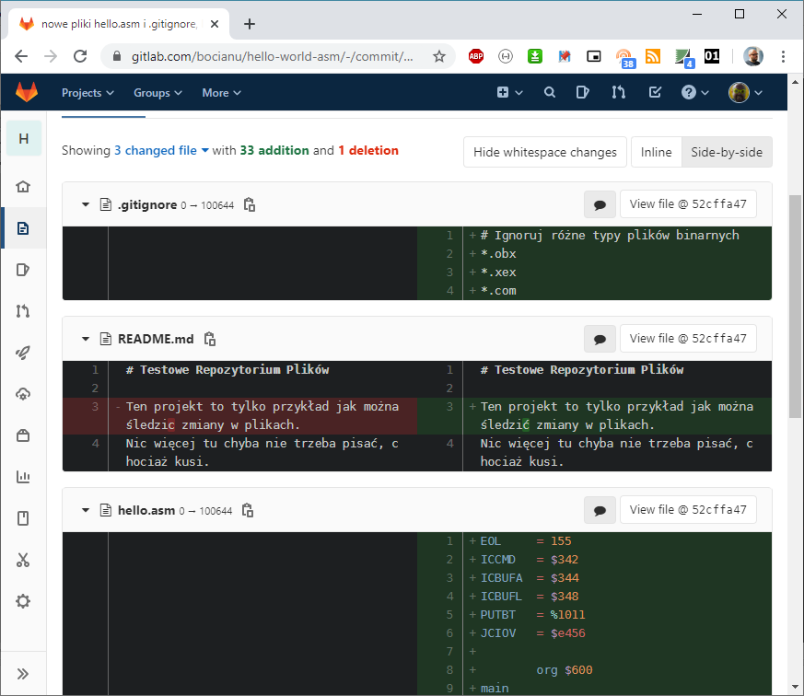The image size is (804, 696).
Task: Open the search icon in the top bar
Action: [549, 92]
